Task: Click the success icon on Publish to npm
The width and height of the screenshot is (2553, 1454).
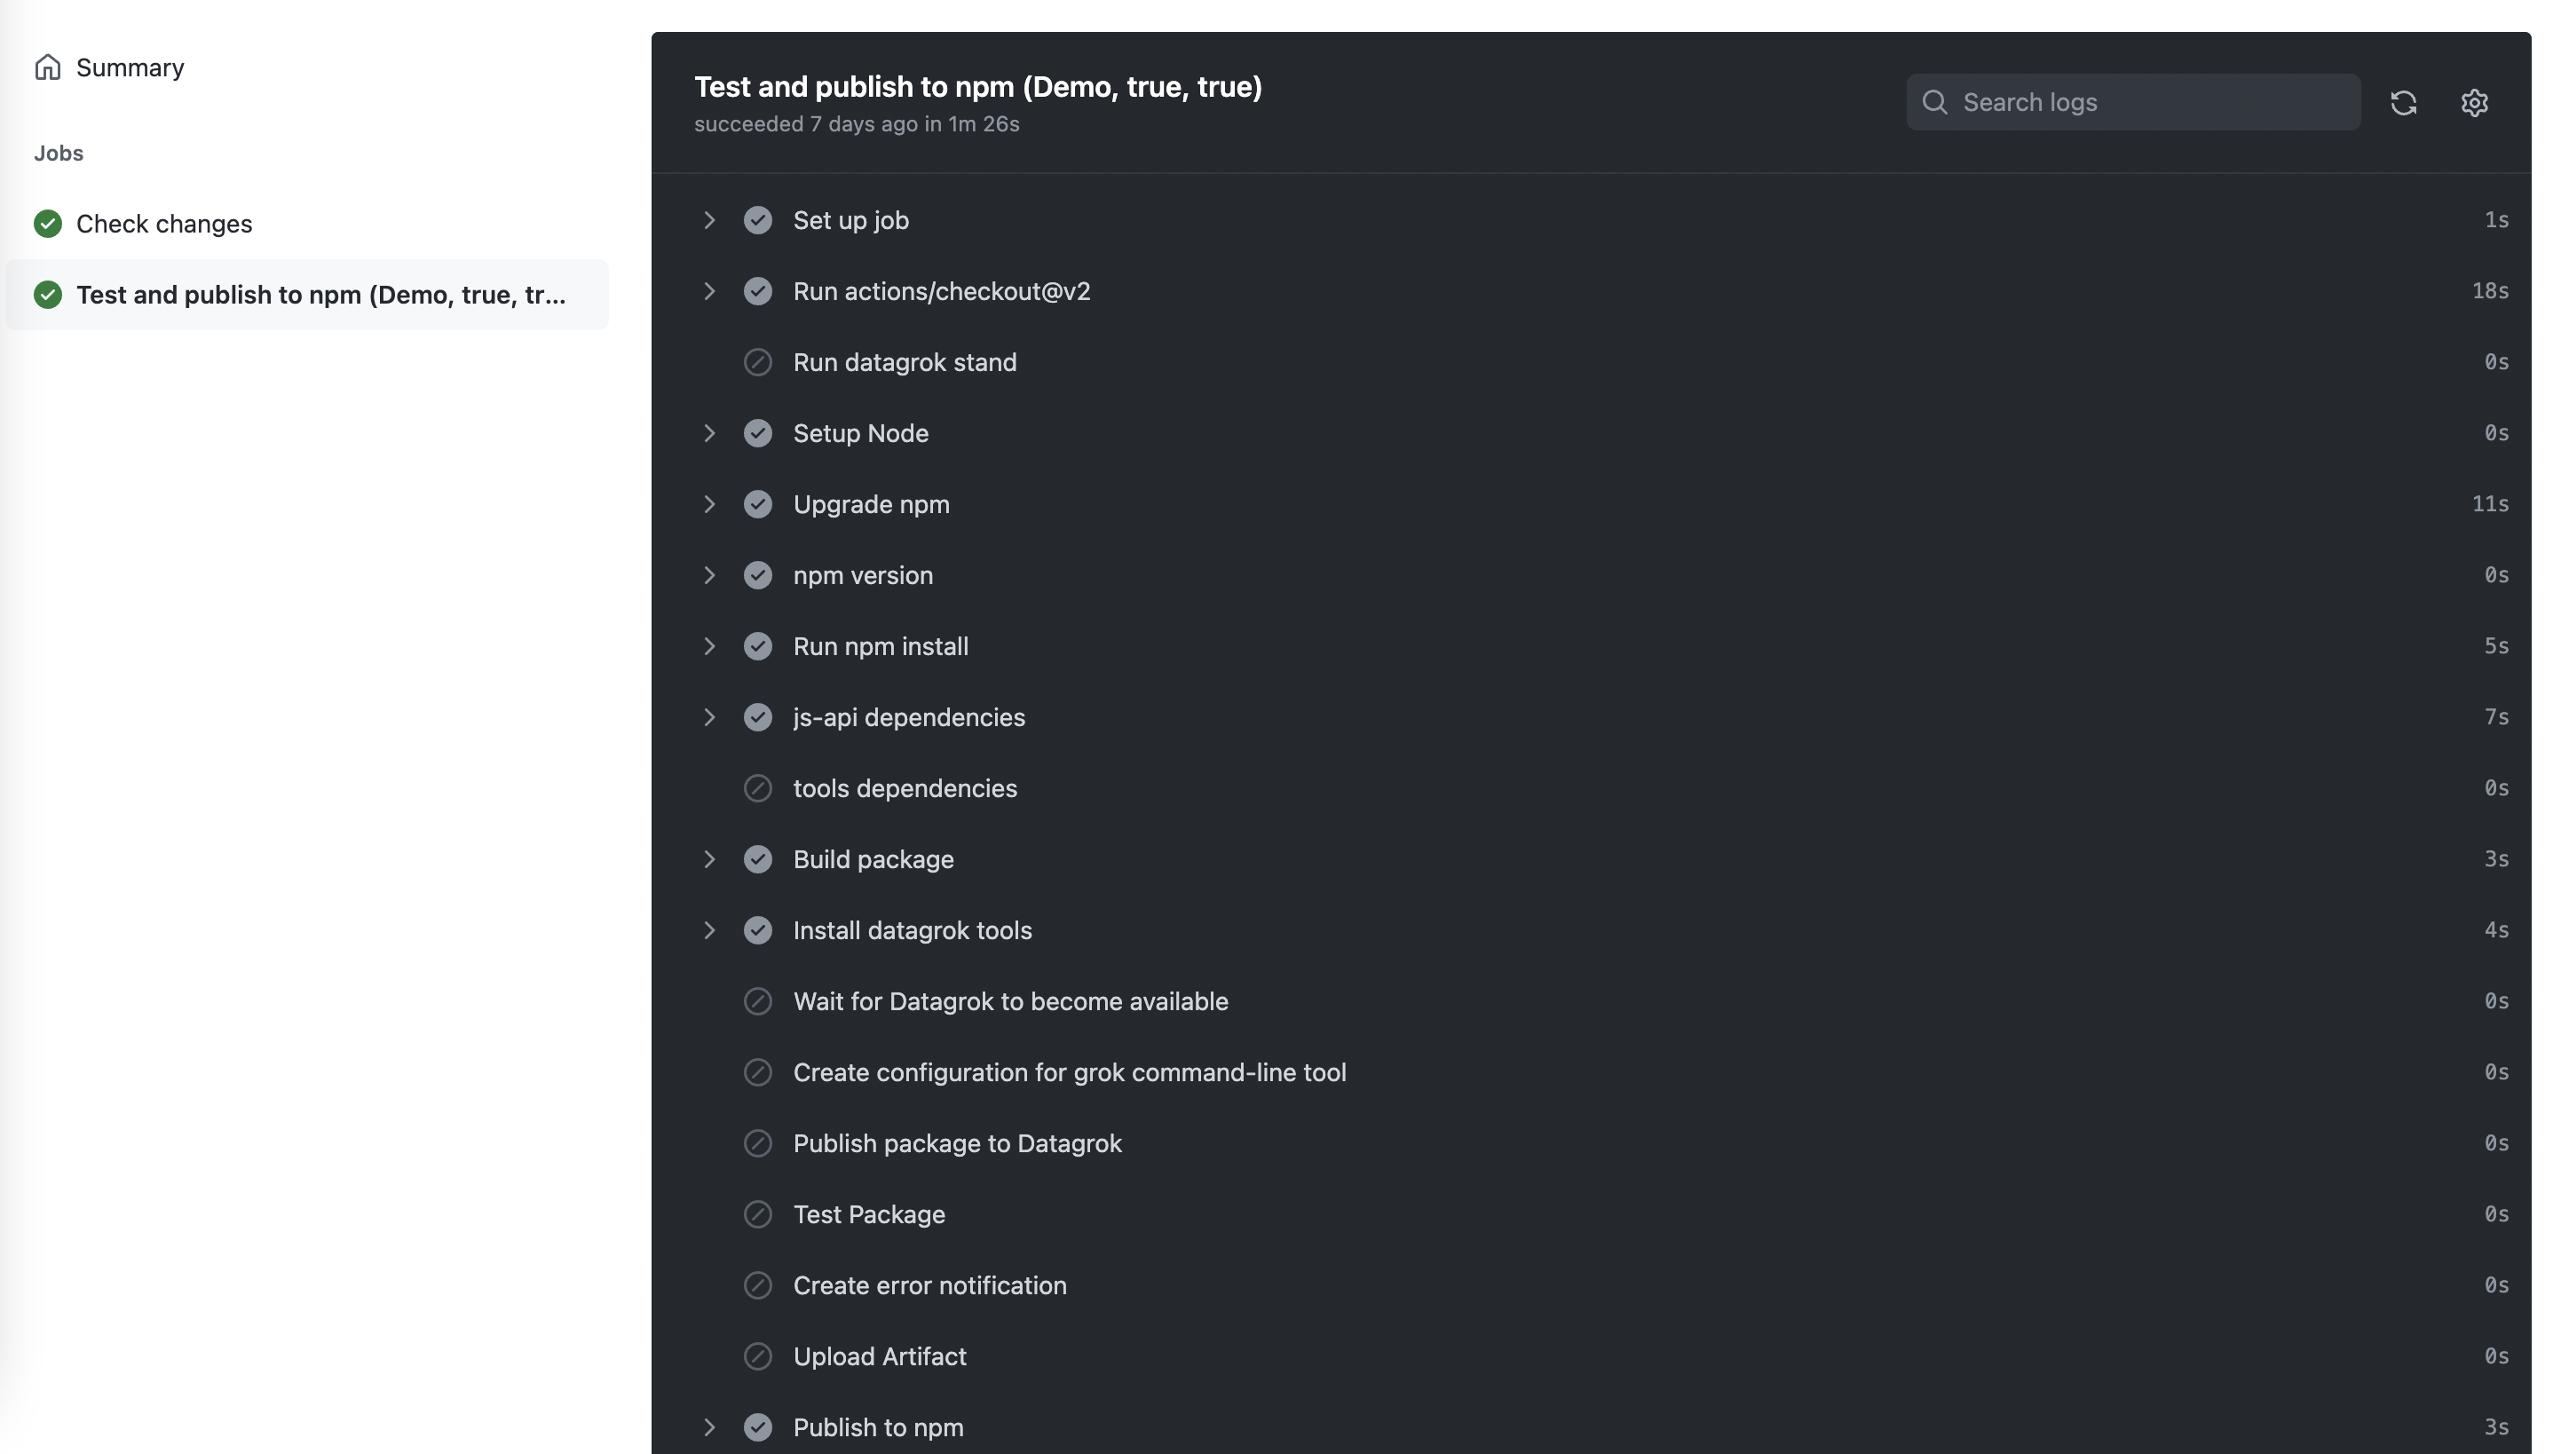Action: pos(758,1426)
